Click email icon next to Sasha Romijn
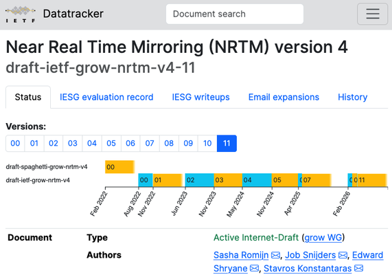 point(275,255)
